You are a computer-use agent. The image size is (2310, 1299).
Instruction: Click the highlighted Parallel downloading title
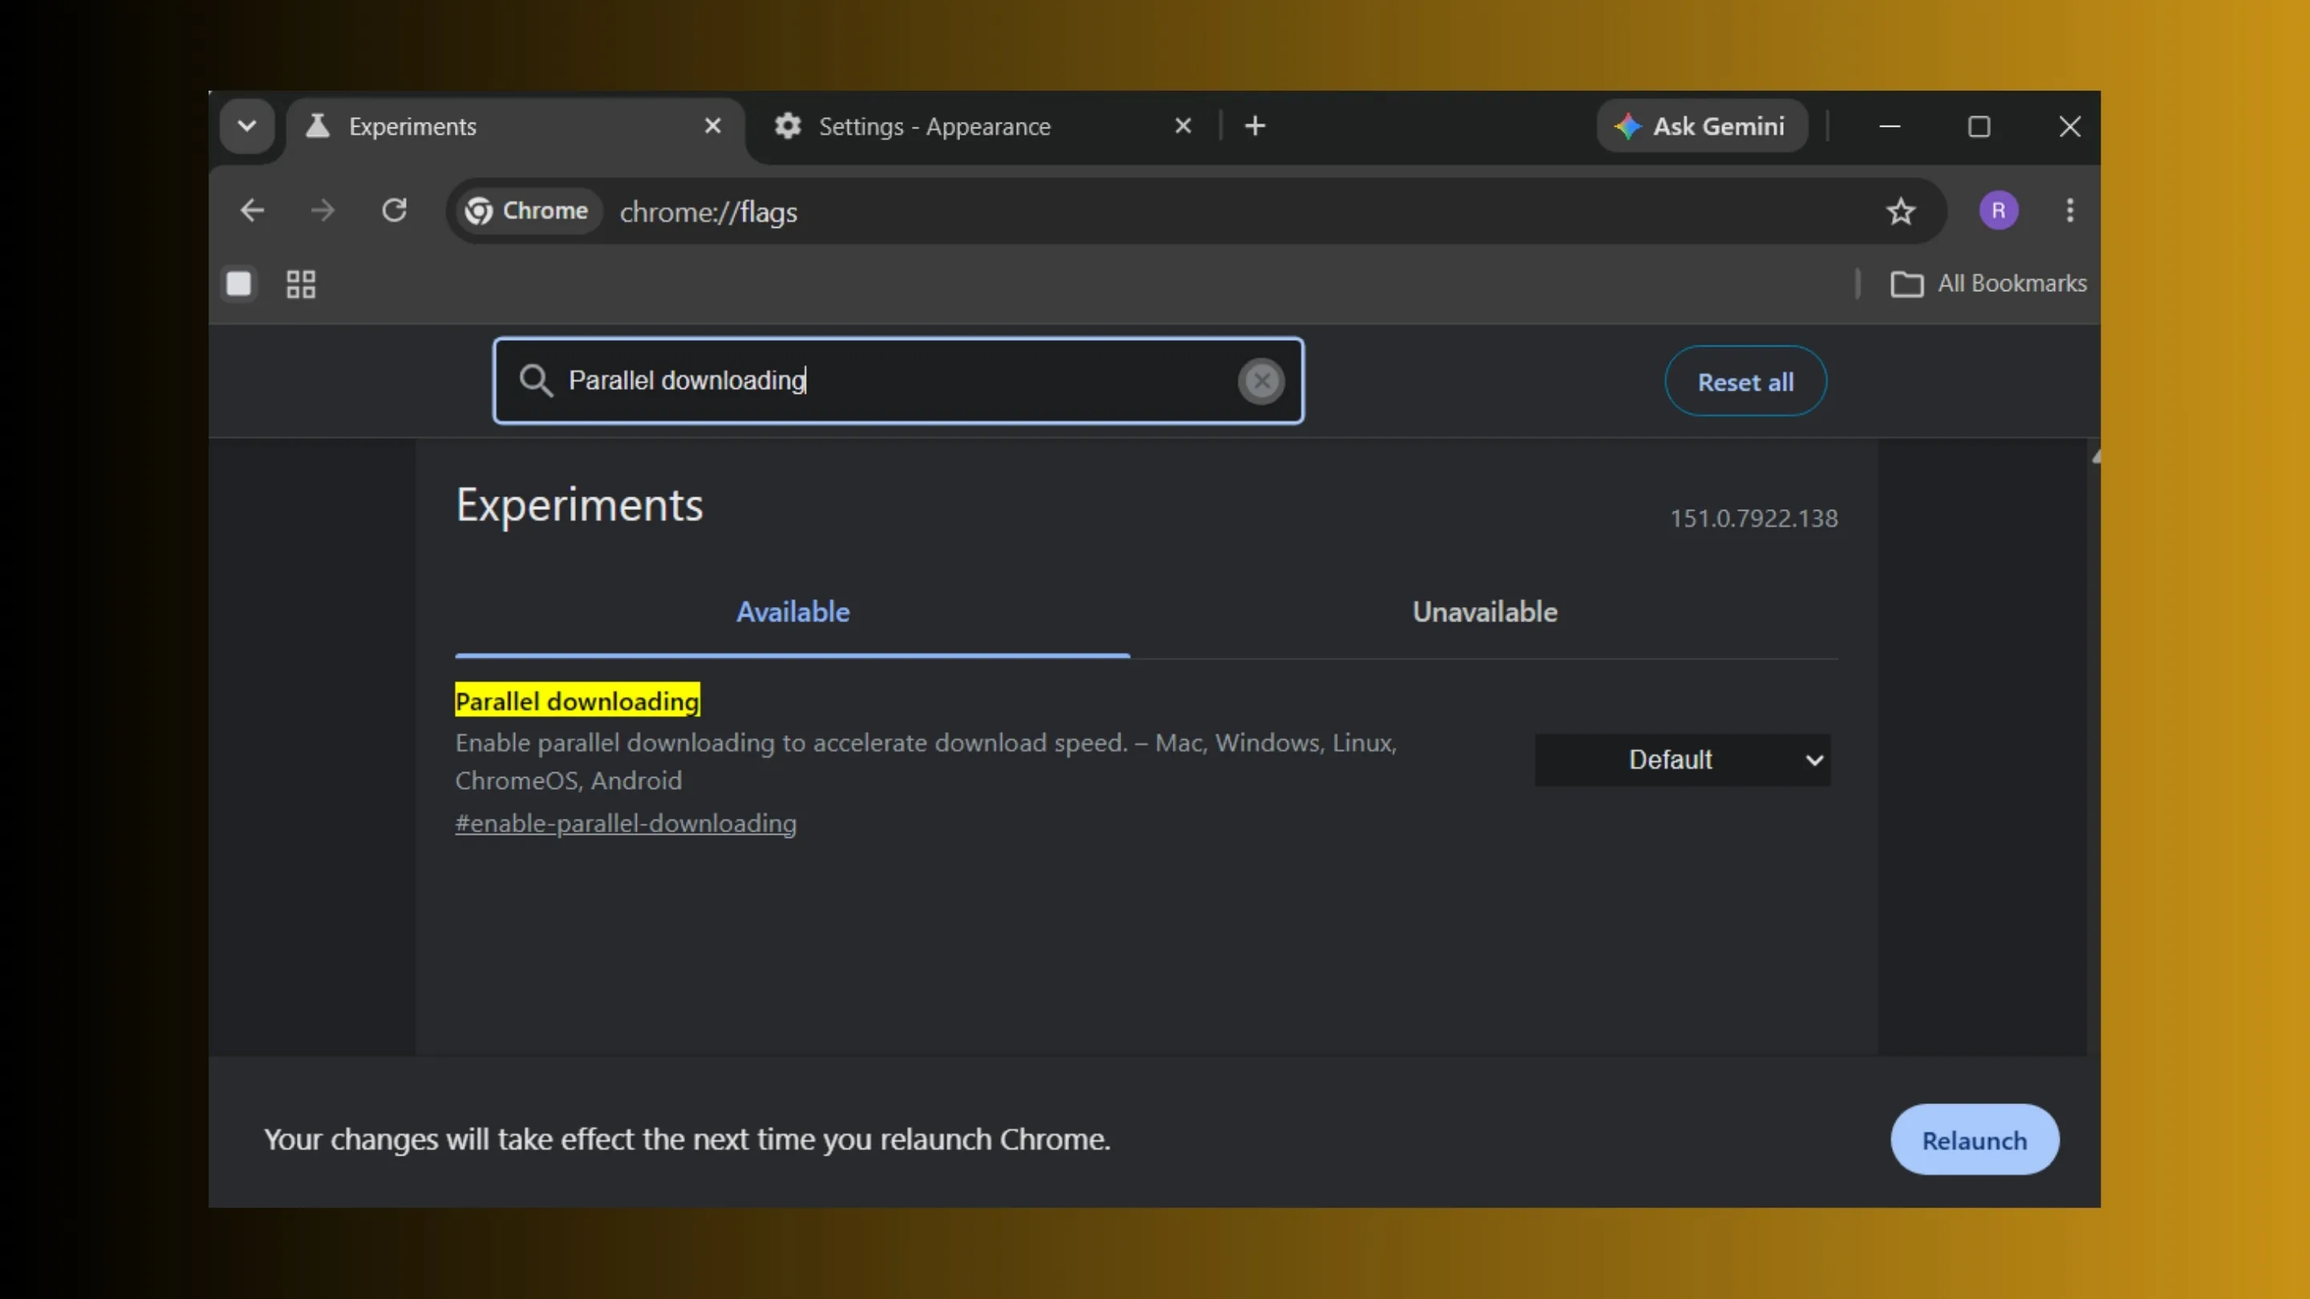click(577, 701)
